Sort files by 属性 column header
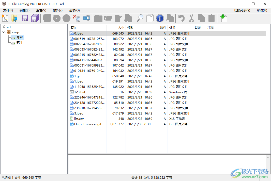This screenshot has height=181, width=271. (x=162, y=28)
